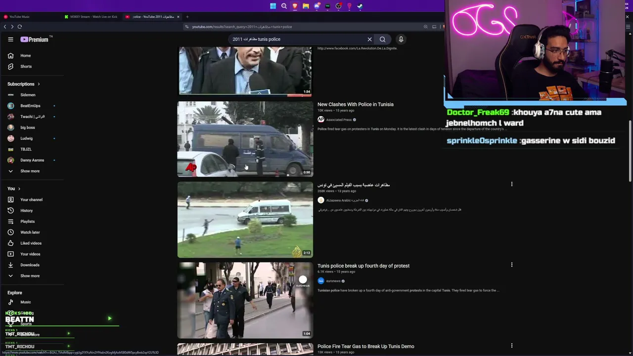Open Your videos page
The height and width of the screenshot is (356, 633).
(30, 254)
